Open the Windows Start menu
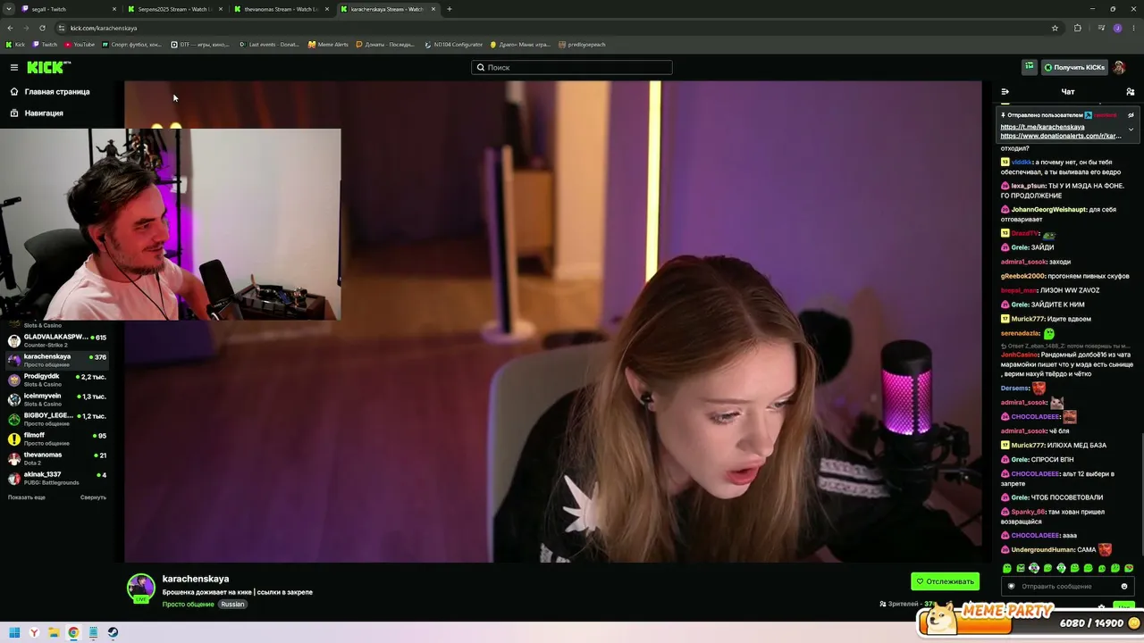This screenshot has height=643, width=1144. tap(14, 633)
